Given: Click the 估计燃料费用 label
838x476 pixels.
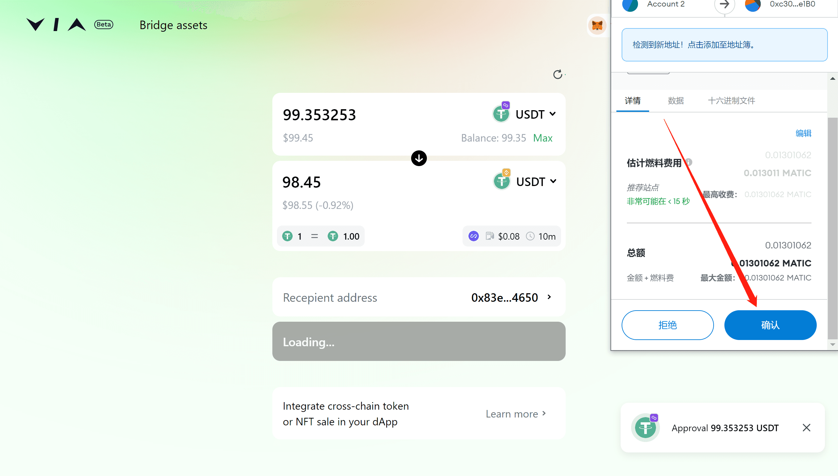Looking at the screenshot, I should click(x=654, y=162).
